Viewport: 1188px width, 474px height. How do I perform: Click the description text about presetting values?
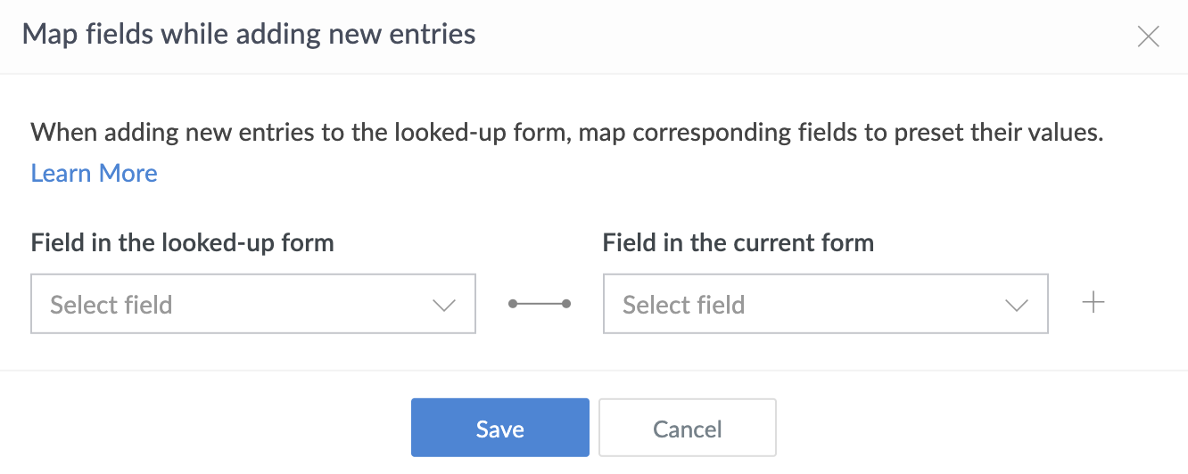coord(567,133)
